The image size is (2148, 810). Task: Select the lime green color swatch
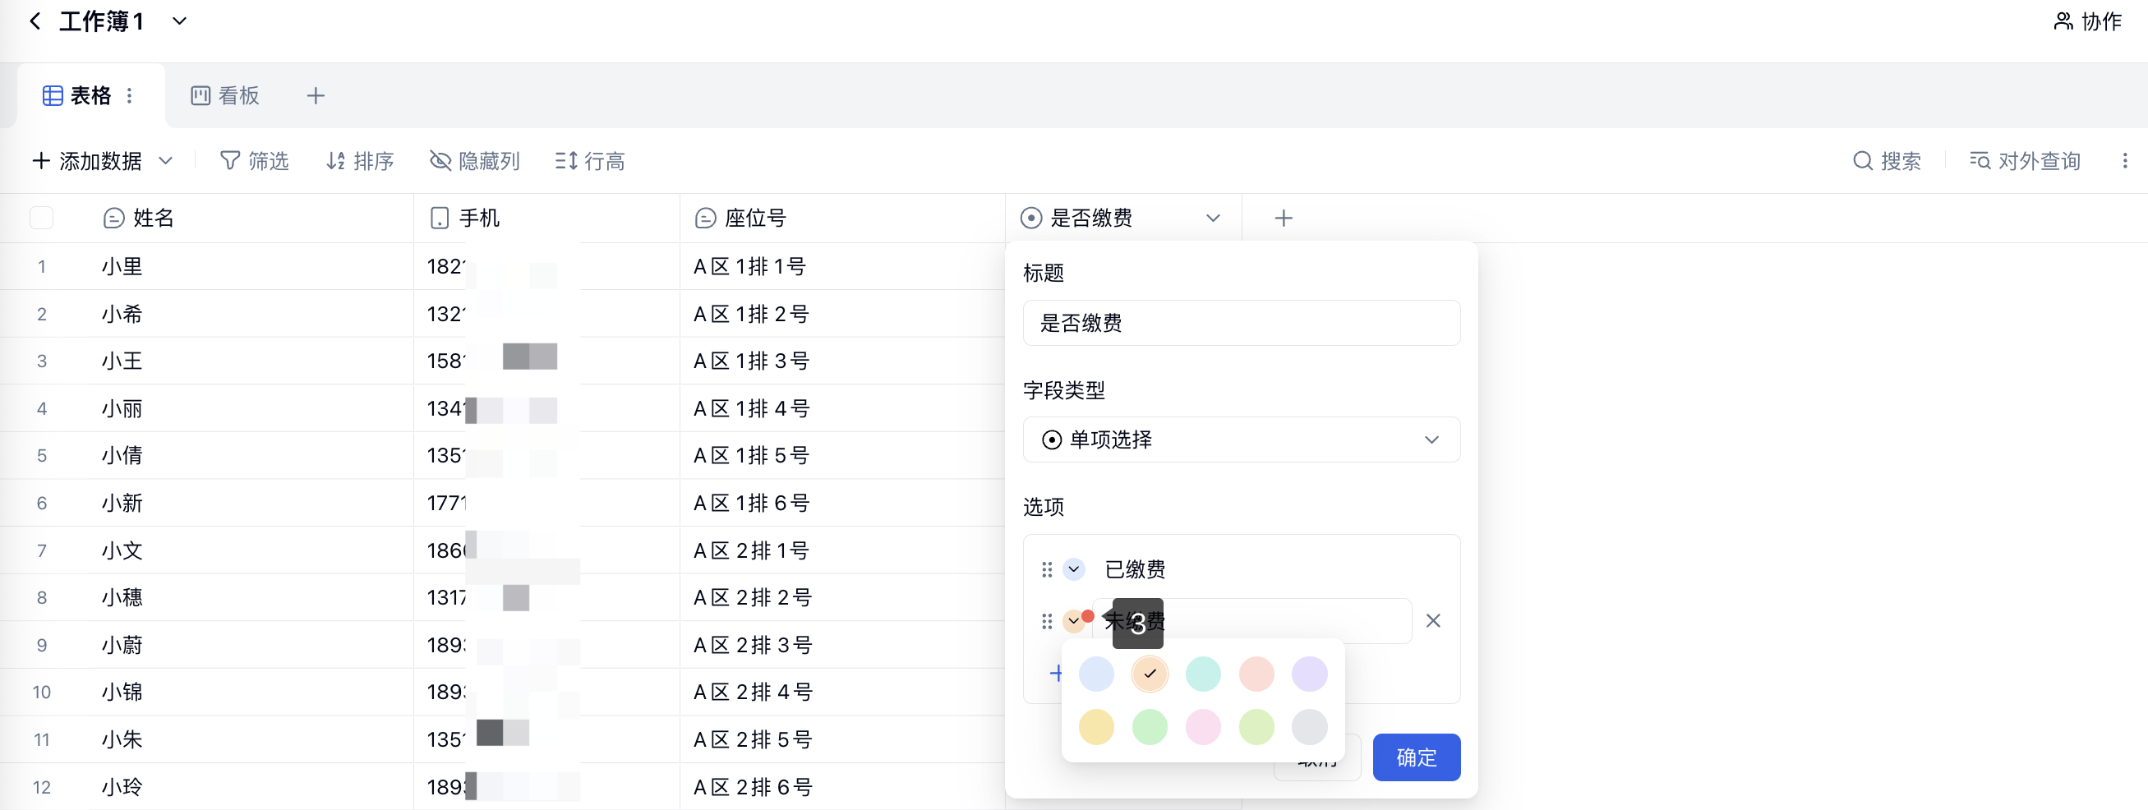(1256, 727)
